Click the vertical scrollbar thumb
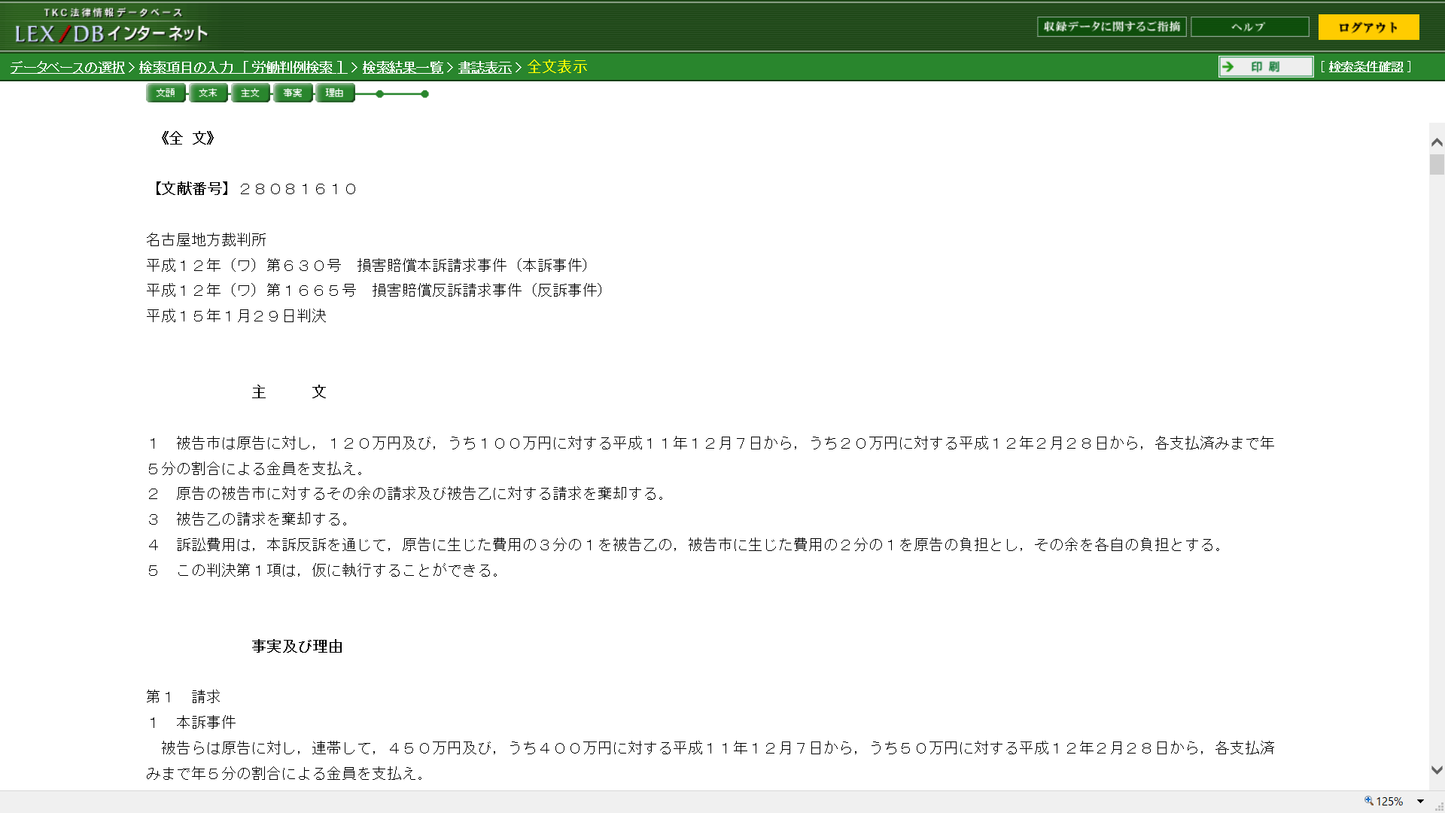1445x813 pixels. (1437, 165)
